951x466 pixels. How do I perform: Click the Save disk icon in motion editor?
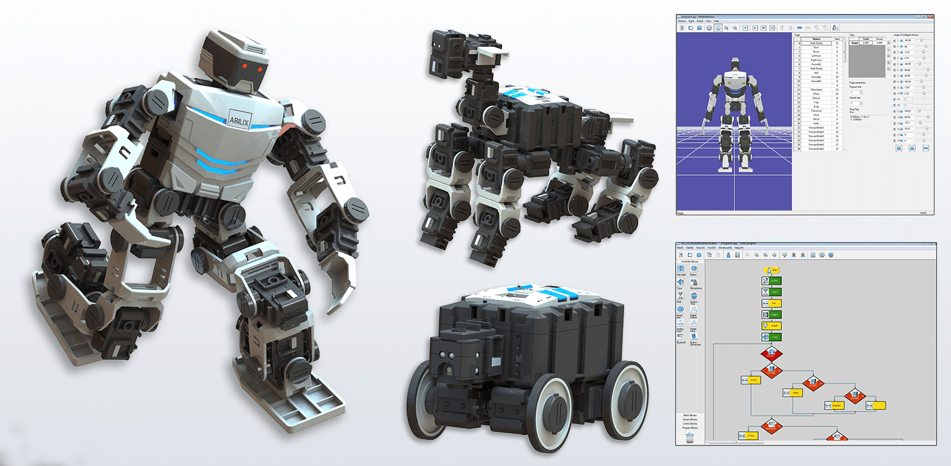pyautogui.click(x=700, y=28)
